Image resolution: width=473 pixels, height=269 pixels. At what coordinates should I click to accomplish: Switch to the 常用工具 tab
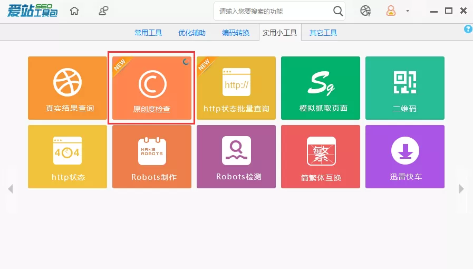point(148,33)
